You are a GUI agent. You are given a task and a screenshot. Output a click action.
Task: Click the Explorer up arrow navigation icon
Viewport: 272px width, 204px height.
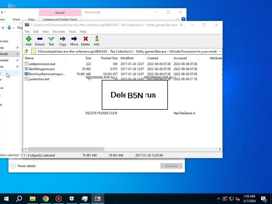(x=3, y=28)
